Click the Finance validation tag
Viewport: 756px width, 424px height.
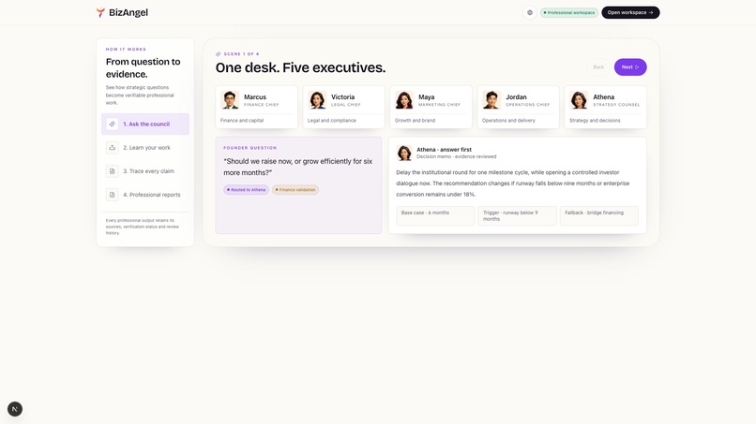click(295, 190)
